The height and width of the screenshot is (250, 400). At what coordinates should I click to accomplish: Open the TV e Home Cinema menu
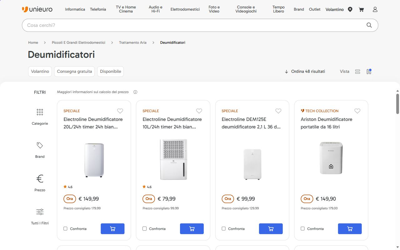click(x=126, y=9)
